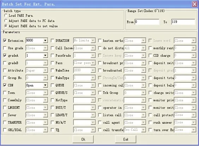Check the deposit balance checkbox
Screen dimensions: 199x146
150,85
